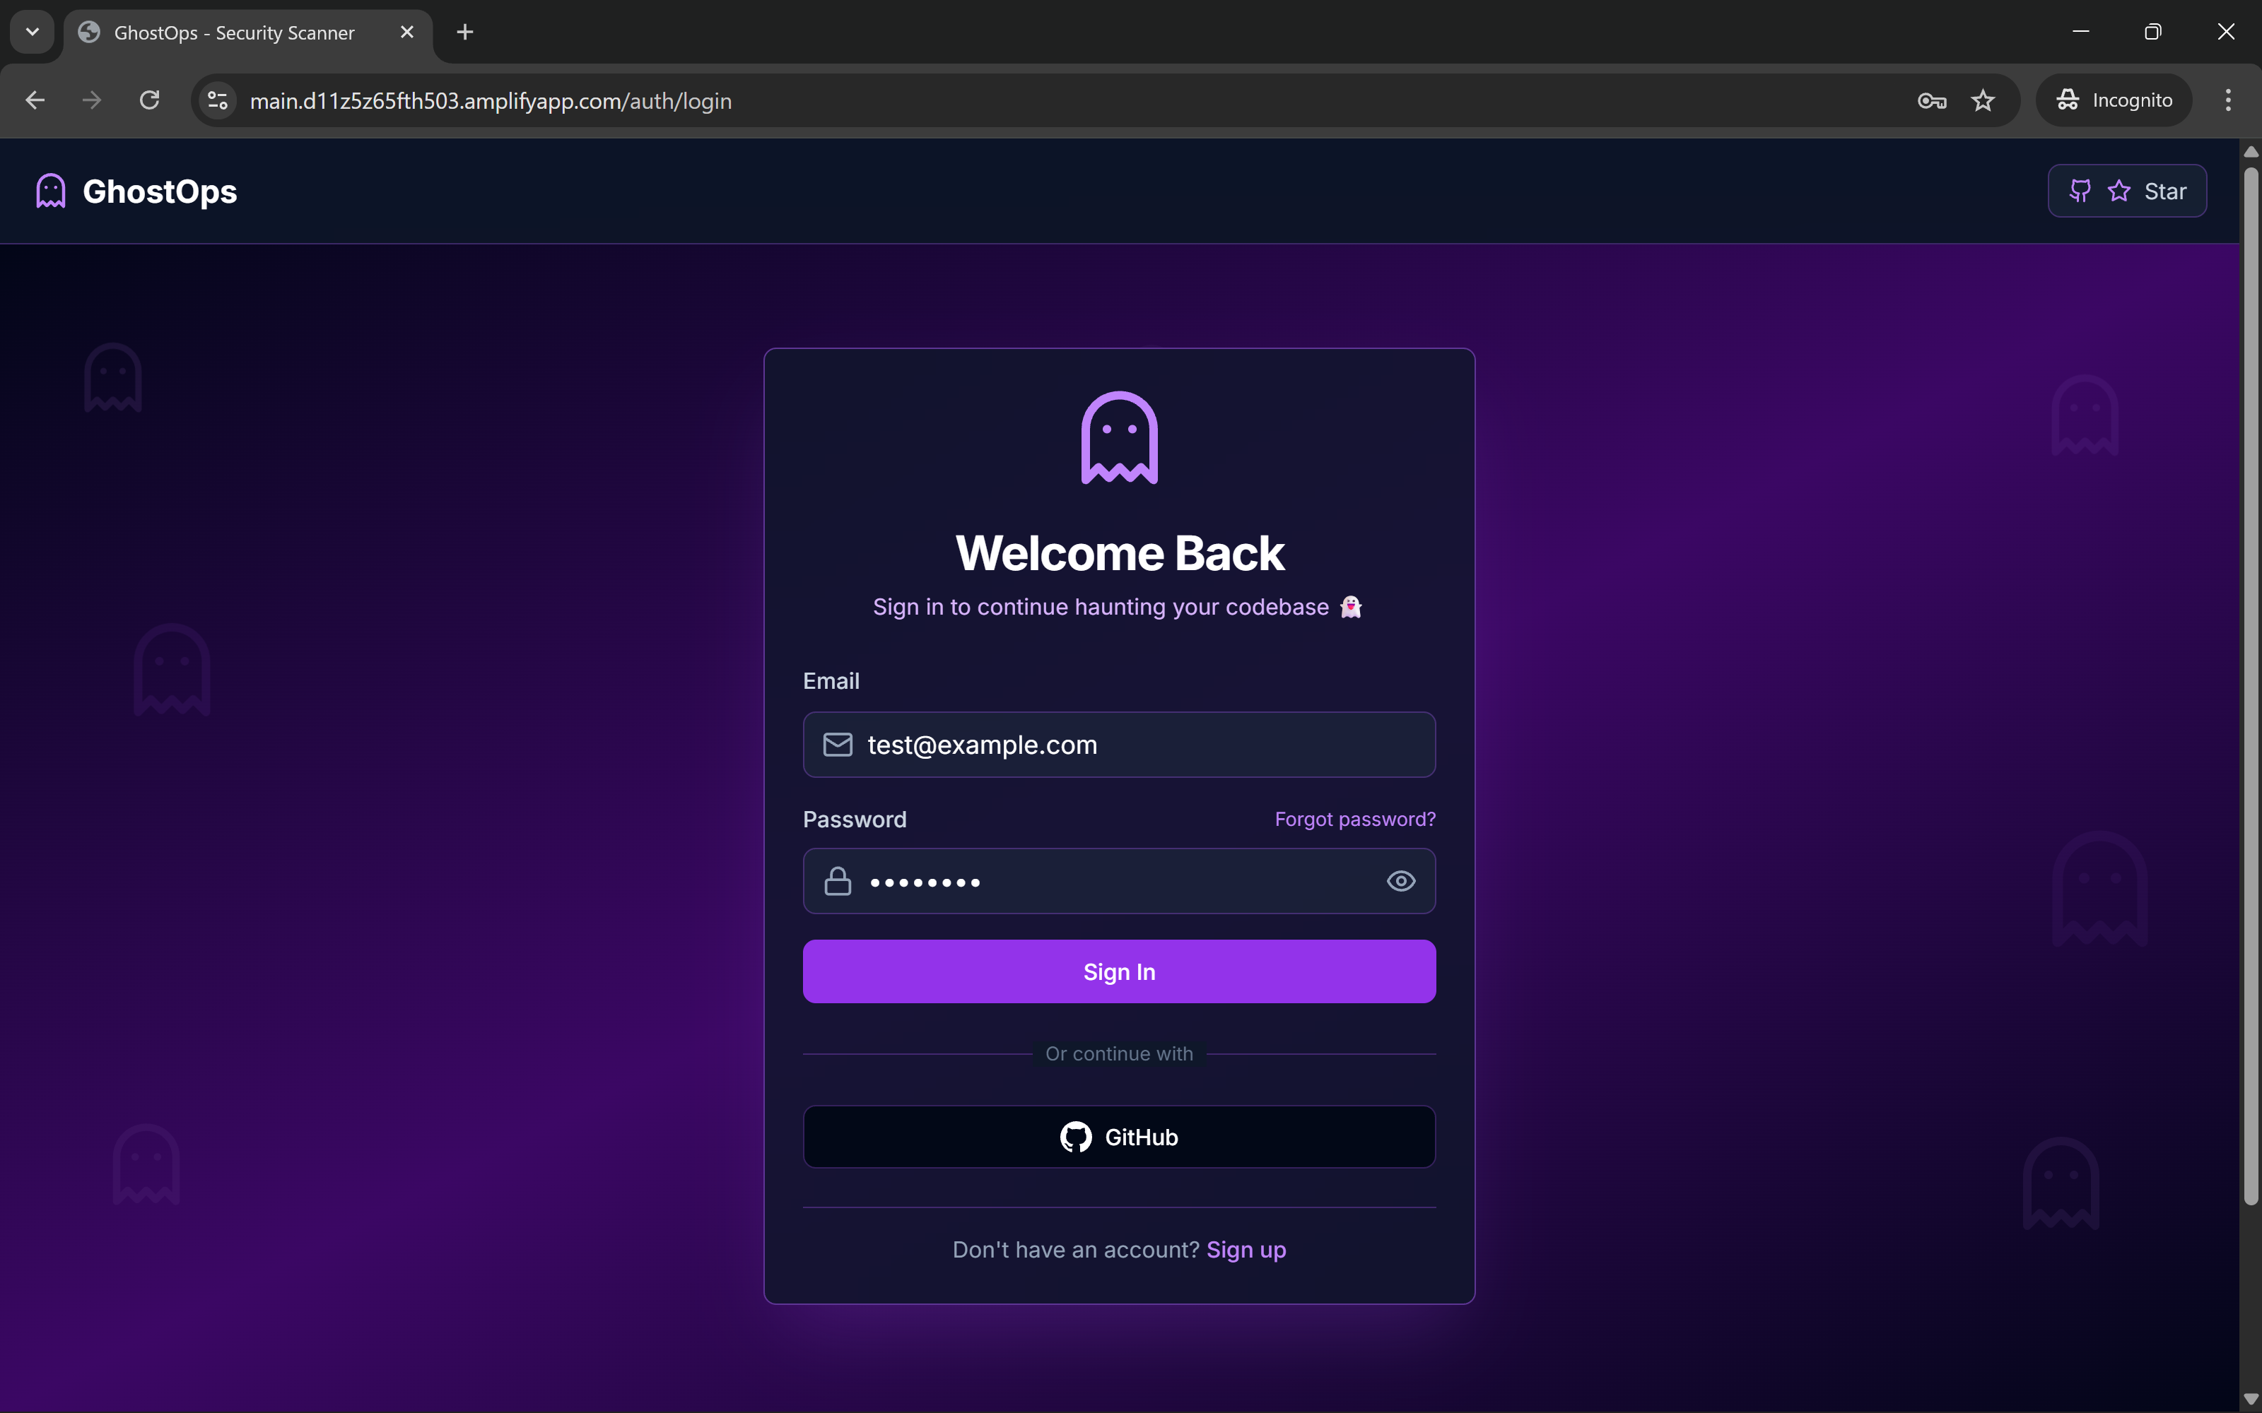Continue with the GitHub login button
The image size is (2262, 1413).
[1119, 1136]
